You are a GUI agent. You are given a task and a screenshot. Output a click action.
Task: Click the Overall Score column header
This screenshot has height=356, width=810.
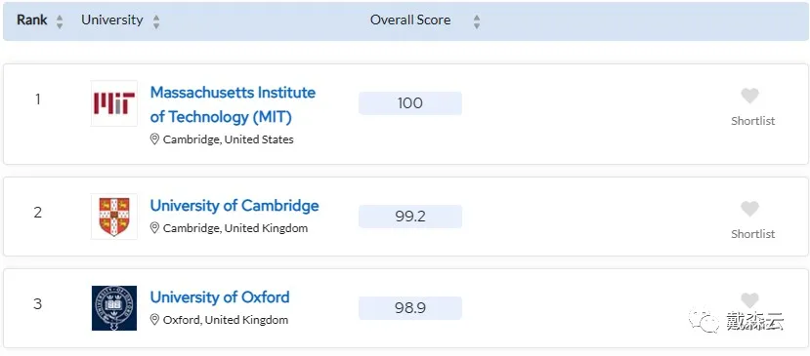click(x=410, y=20)
